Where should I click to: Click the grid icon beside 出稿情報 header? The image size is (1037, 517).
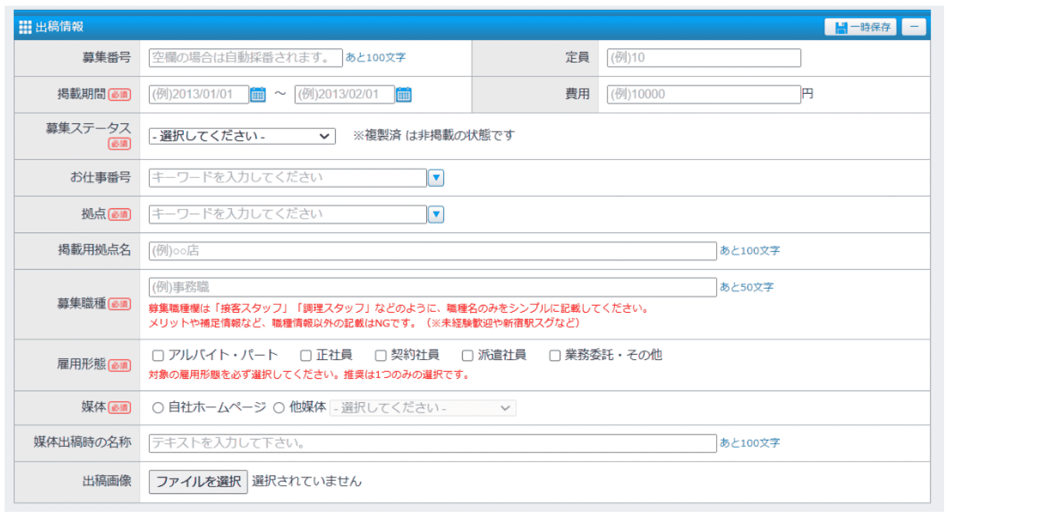25,27
